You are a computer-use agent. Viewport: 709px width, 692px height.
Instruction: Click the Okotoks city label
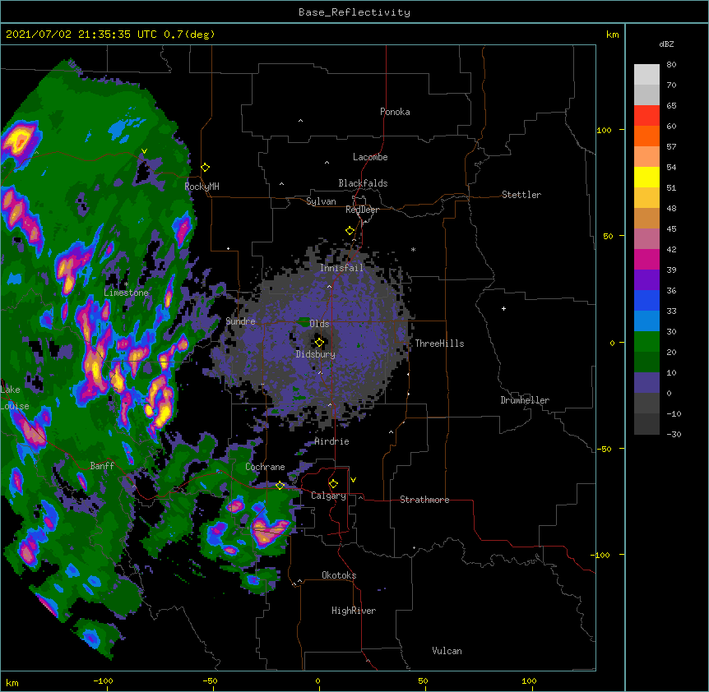point(339,575)
